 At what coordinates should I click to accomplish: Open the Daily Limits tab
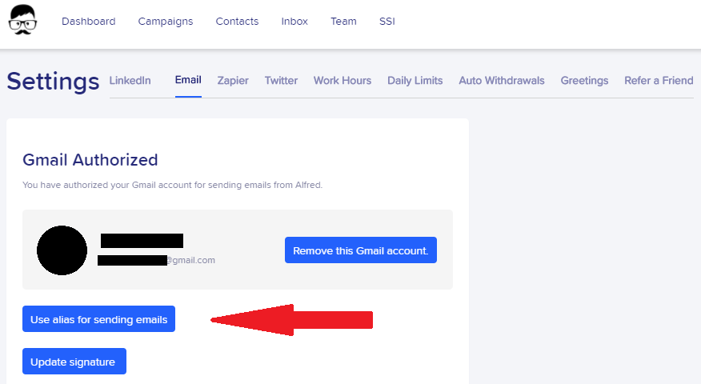[x=415, y=81]
